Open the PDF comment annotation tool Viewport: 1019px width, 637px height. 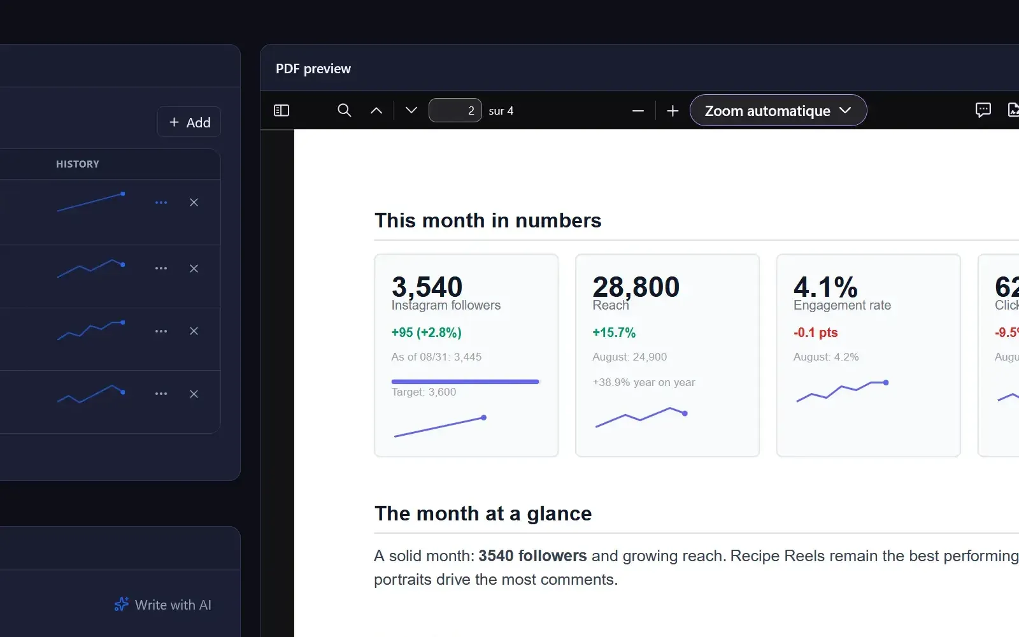coord(983,110)
